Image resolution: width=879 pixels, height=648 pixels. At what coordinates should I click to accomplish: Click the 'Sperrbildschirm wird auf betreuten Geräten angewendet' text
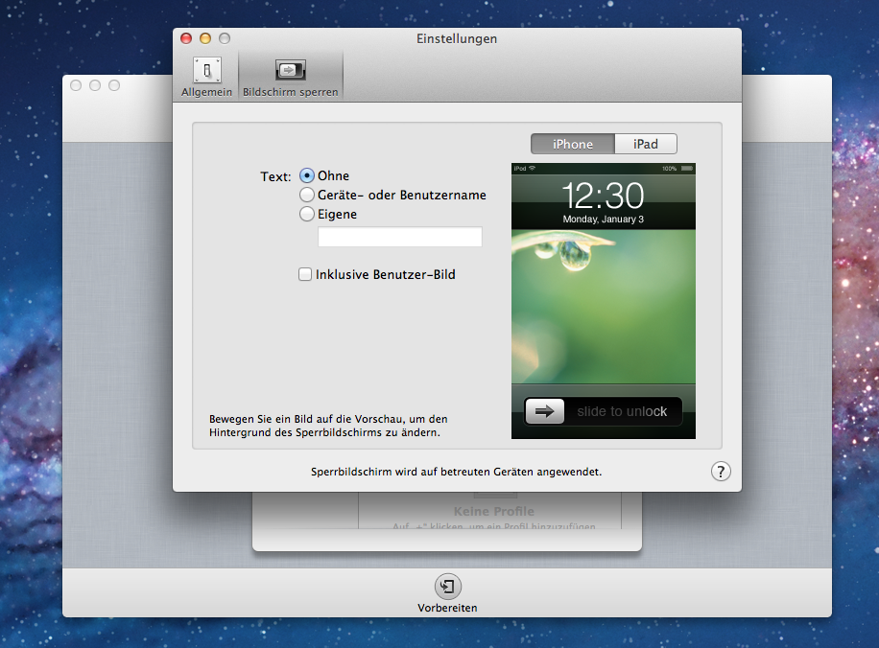pos(457,472)
